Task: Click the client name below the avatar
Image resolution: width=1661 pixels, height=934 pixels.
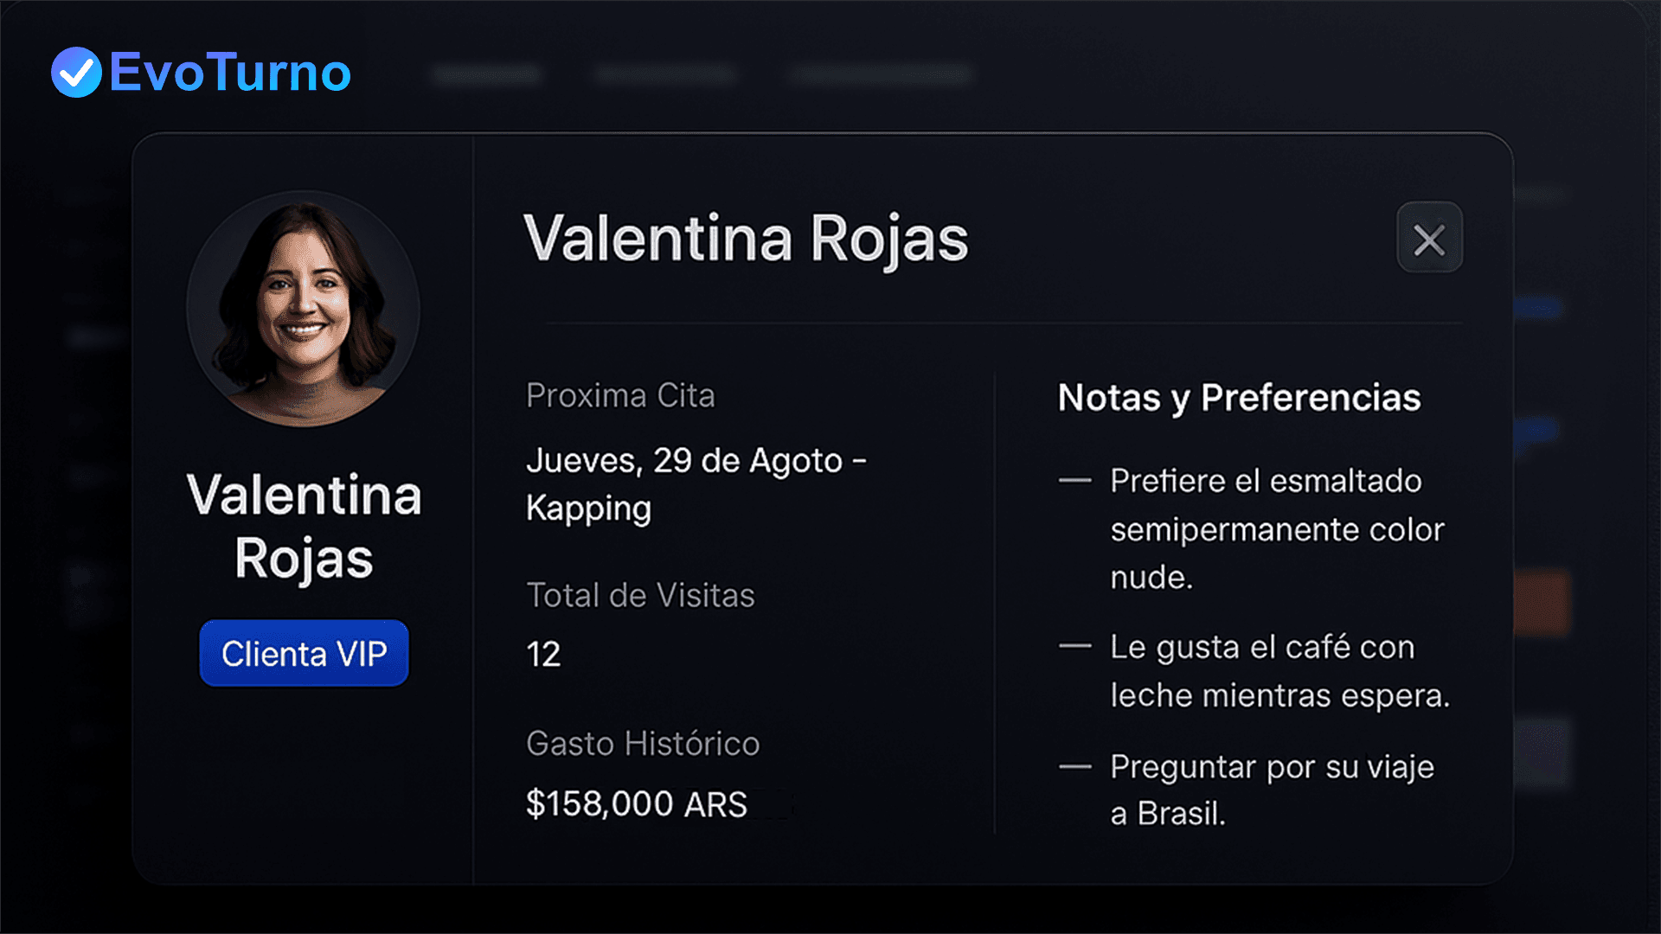Action: pos(304,526)
